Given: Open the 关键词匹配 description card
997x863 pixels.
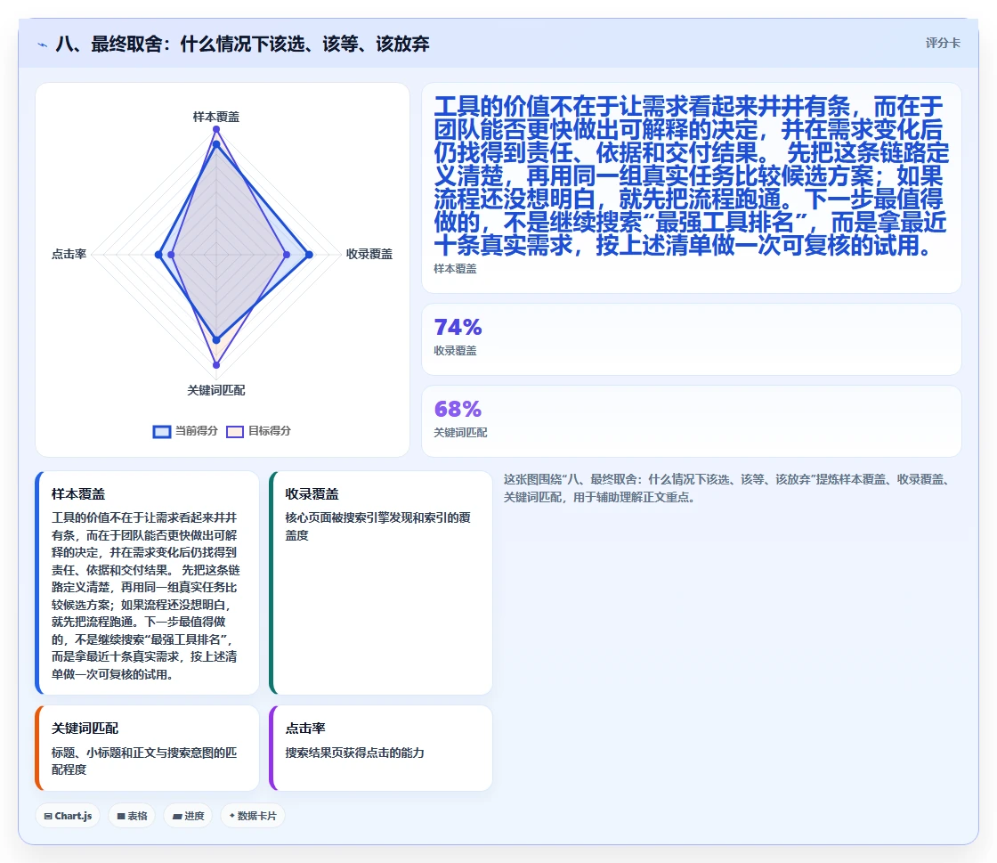Looking at the screenshot, I should coord(147,748).
